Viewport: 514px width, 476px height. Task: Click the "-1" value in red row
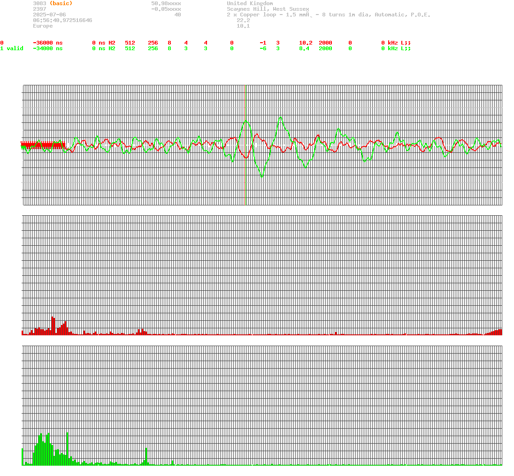[263, 43]
